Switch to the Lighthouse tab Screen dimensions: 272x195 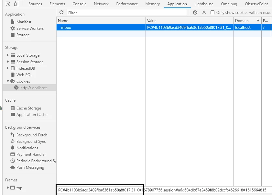point(204,4)
